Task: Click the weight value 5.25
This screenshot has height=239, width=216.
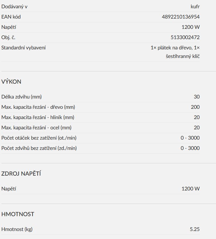Action: coord(195,229)
